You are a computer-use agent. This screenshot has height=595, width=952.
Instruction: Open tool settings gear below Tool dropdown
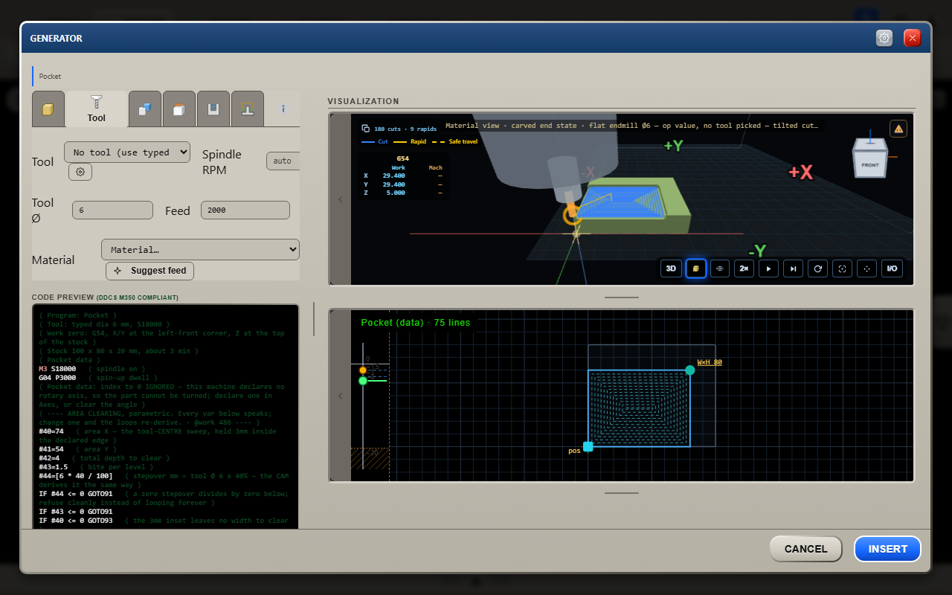coord(80,172)
